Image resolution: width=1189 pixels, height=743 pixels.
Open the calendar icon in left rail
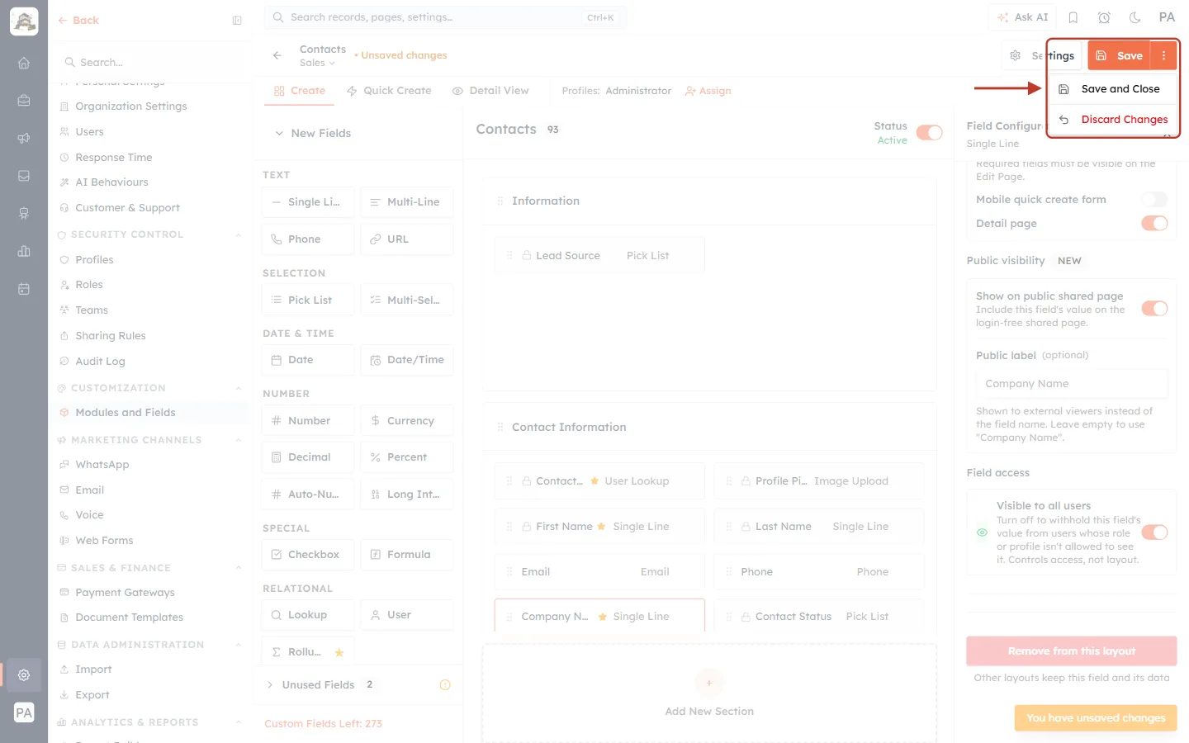(24, 289)
